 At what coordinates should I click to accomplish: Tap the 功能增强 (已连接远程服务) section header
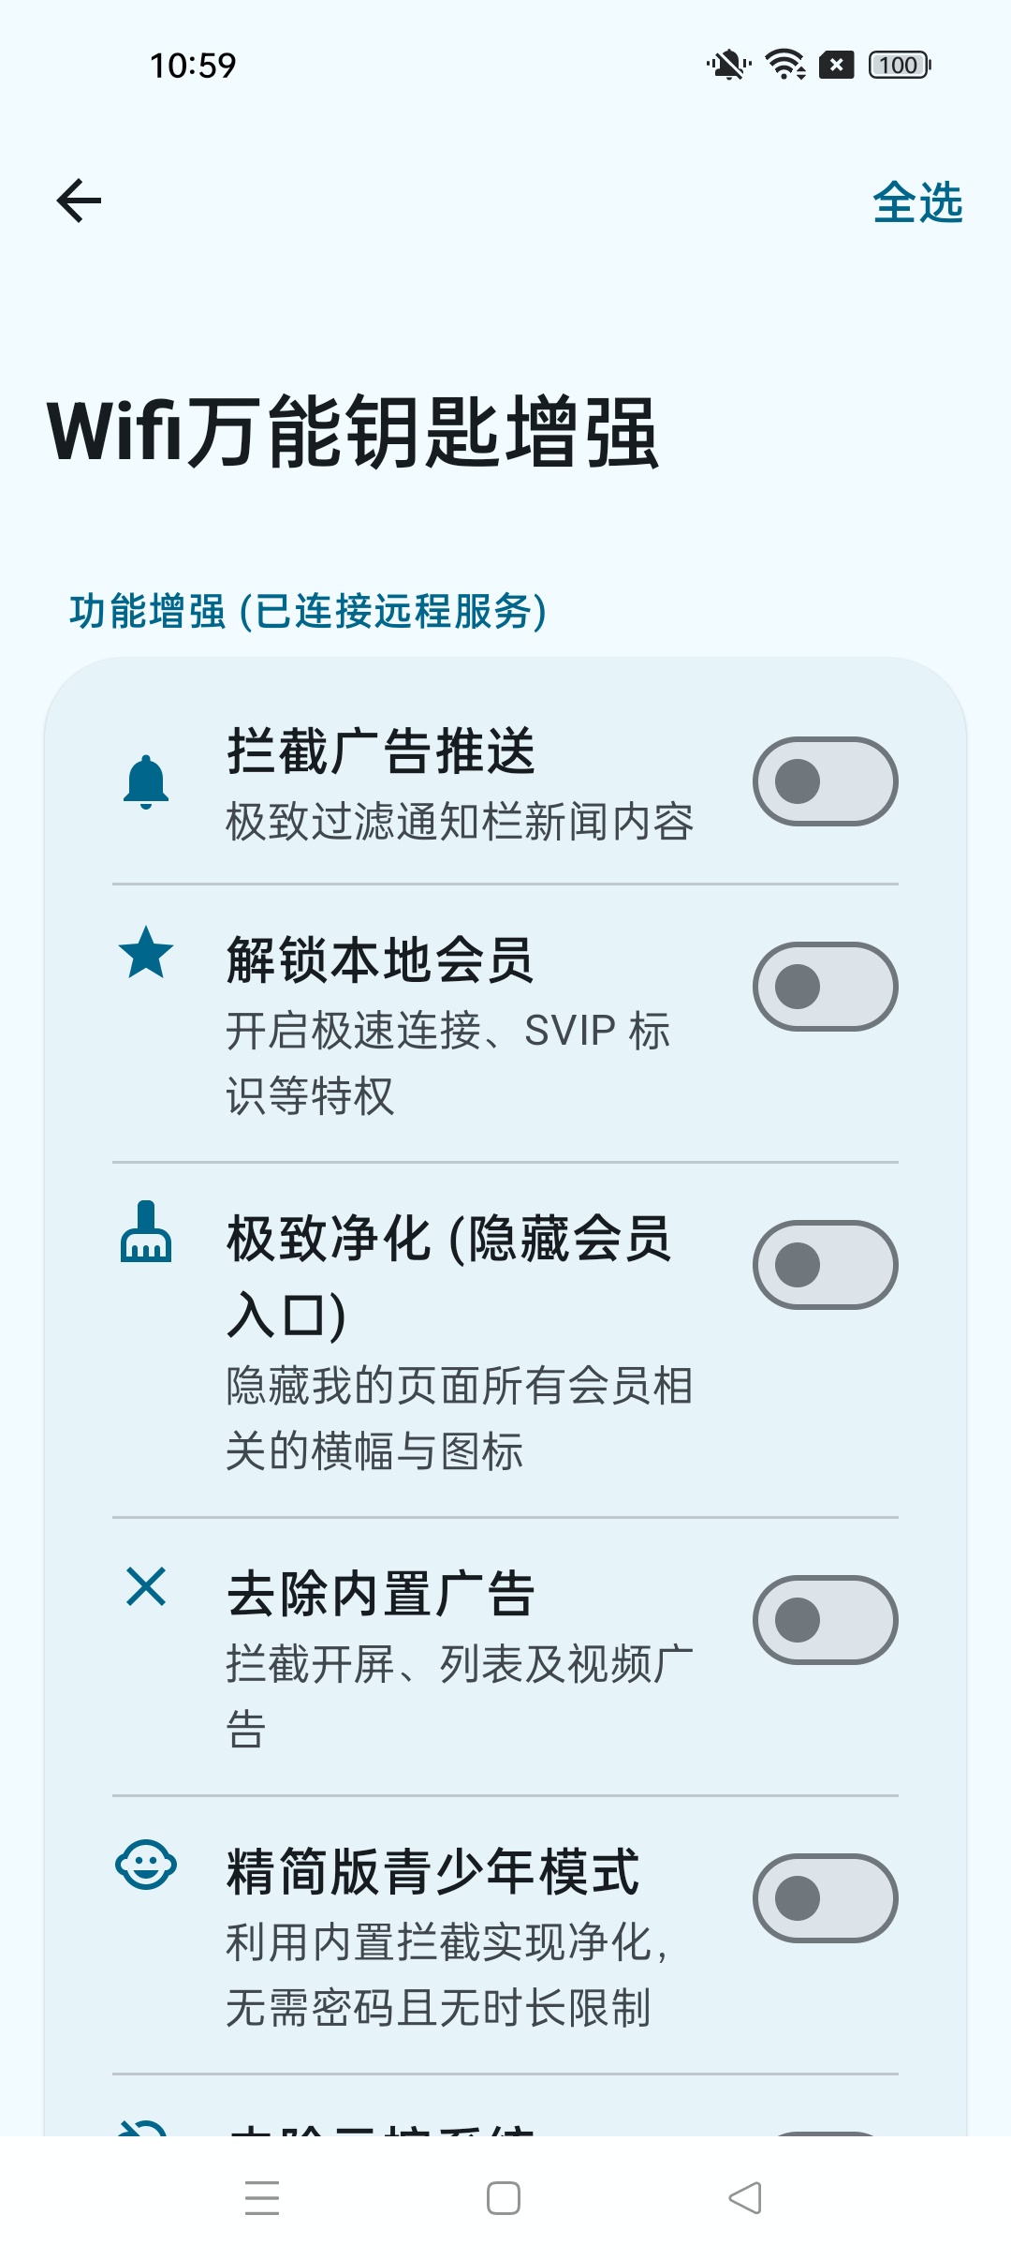pos(308,612)
